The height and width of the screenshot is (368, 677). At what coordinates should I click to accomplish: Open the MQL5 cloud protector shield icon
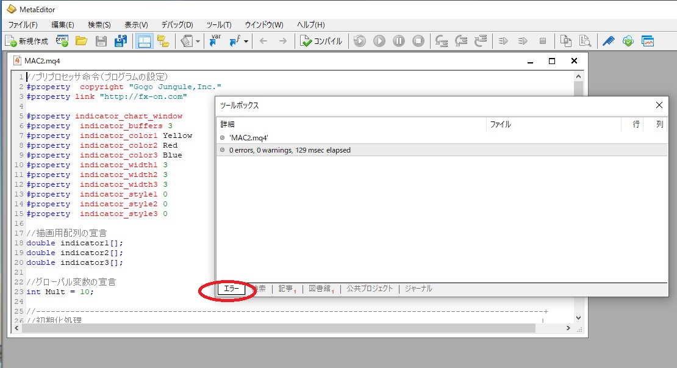628,41
